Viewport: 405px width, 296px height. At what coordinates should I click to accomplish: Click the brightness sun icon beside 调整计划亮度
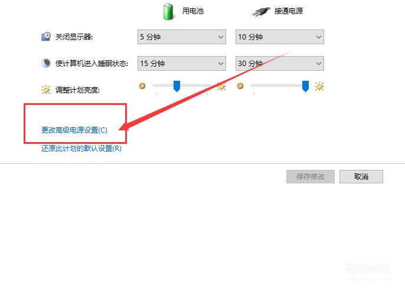[x=46, y=90]
